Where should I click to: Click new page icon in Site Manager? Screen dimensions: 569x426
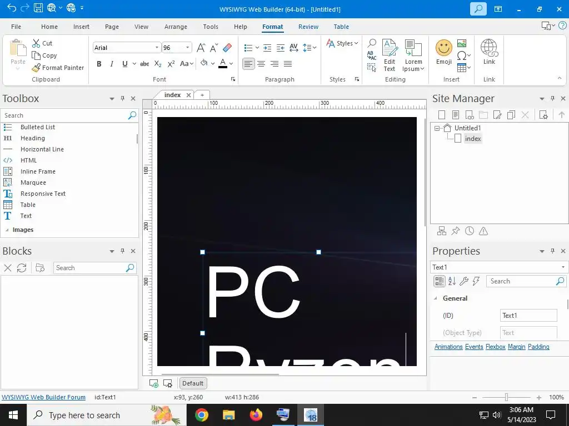[x=442, y=115]
